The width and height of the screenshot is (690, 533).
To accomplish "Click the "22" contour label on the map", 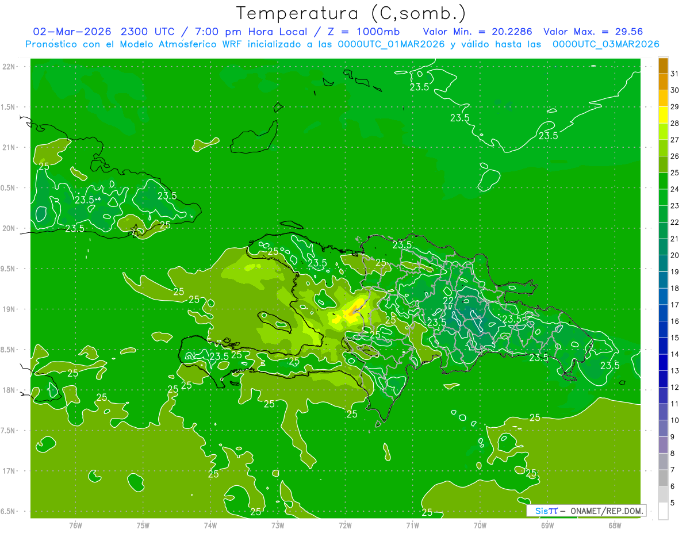I will [448, 301].
